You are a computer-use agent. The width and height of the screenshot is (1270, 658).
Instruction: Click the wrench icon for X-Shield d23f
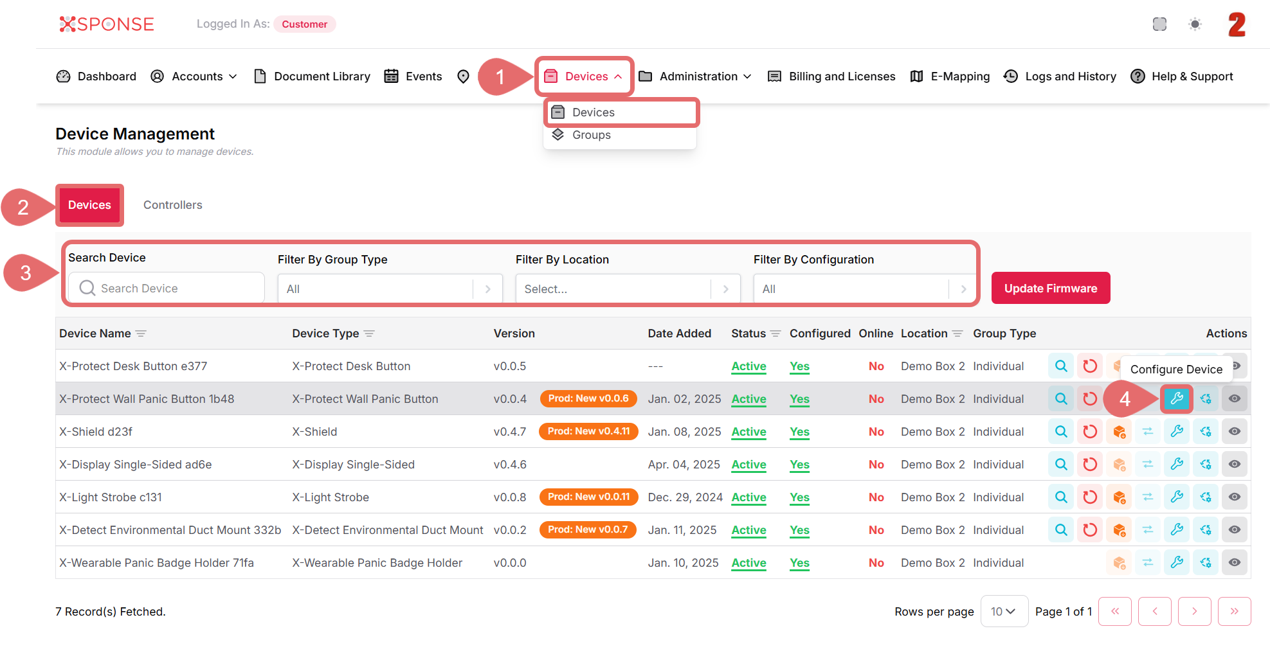1176,431
